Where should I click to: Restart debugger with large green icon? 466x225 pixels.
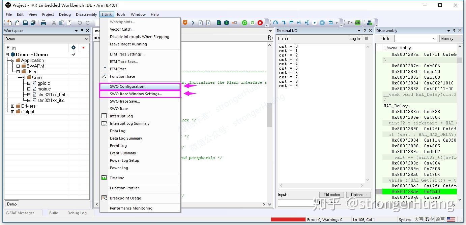click(x=244, y=23)
